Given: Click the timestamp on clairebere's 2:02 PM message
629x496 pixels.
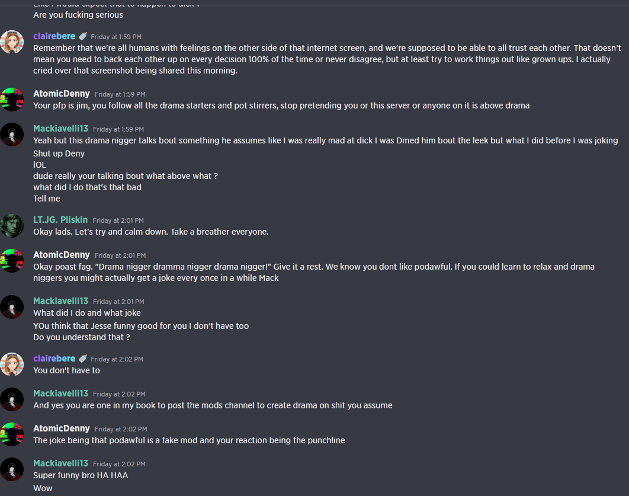Looking at the screenshot, I should point(117,359).
